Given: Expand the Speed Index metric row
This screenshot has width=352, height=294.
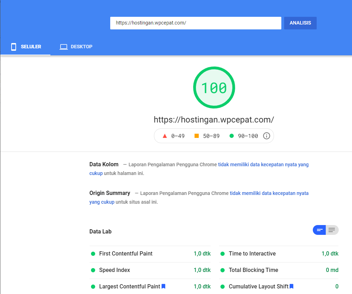Looking at the screenshot, I should click(115, 270).
